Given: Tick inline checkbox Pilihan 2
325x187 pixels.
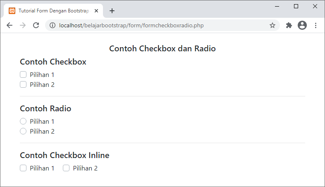Looking at the screenshot, I should [x=66, y=168].
